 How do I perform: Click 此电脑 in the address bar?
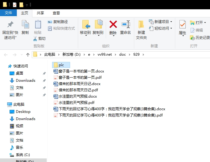tap(50, 54)
